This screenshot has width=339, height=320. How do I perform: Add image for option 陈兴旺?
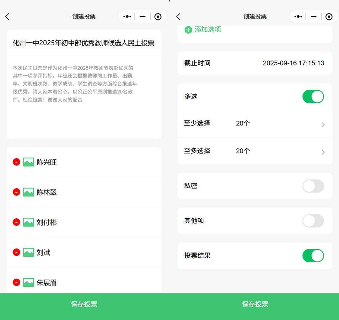[29, 162]
